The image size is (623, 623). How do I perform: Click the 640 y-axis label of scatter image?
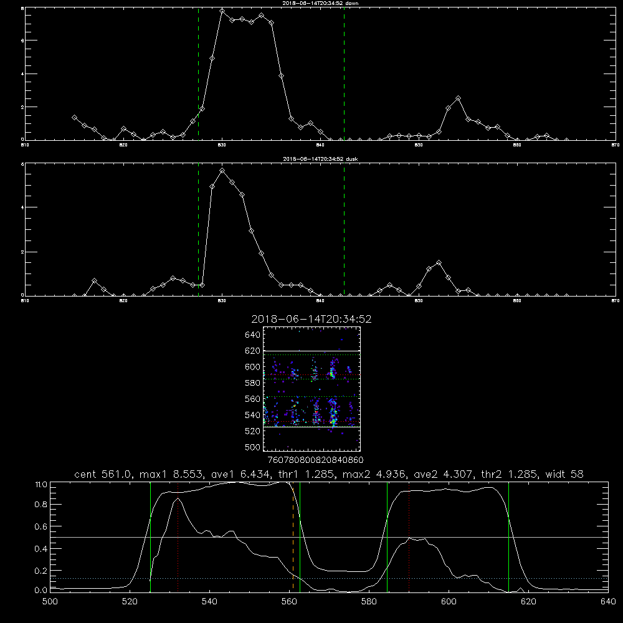pyautogui.click(x=253, y=335)
